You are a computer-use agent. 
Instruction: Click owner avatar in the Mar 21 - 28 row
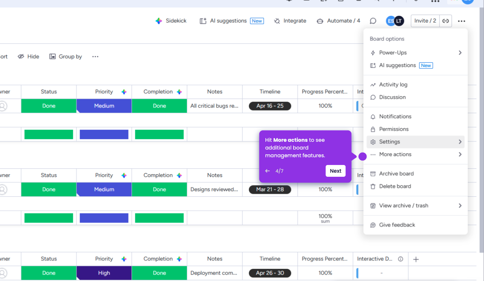[3, 190]
